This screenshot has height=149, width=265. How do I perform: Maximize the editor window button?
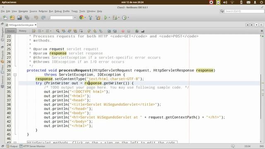click(x=261, y=25)
